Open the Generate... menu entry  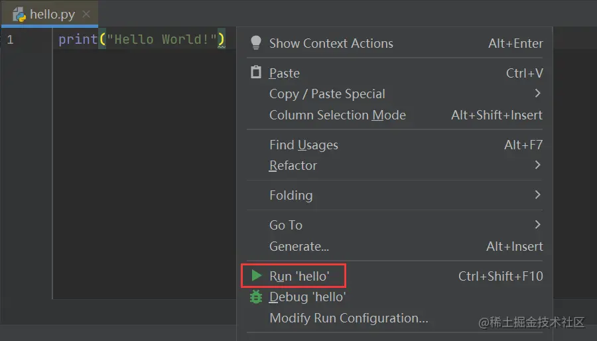click(298, 246)
